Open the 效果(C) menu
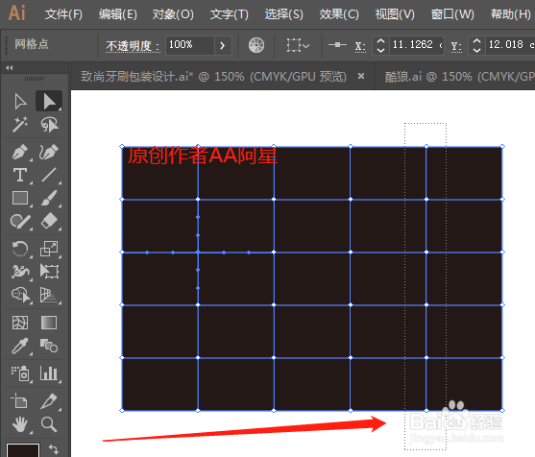 click(x=339, y=14)
